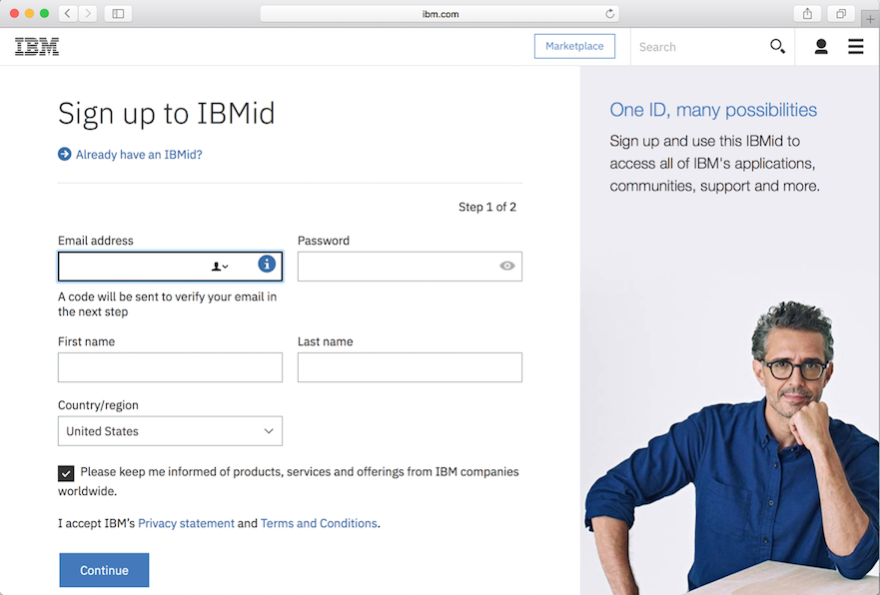The image size is (880, 595).
Task: Click the IBM logo
Action: coord(37,47)
